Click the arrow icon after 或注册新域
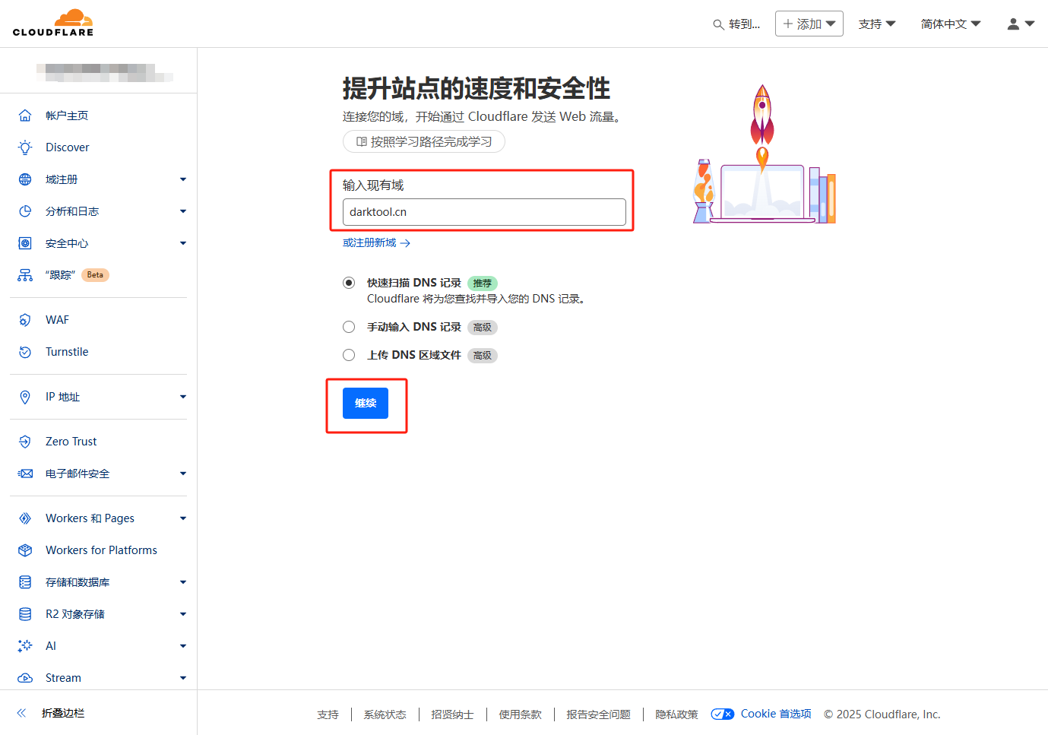The height and width of the screenshot is (735, 1048). tap(405, 243)
